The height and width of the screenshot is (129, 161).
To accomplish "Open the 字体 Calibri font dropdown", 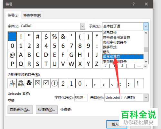I will [82, 26].
